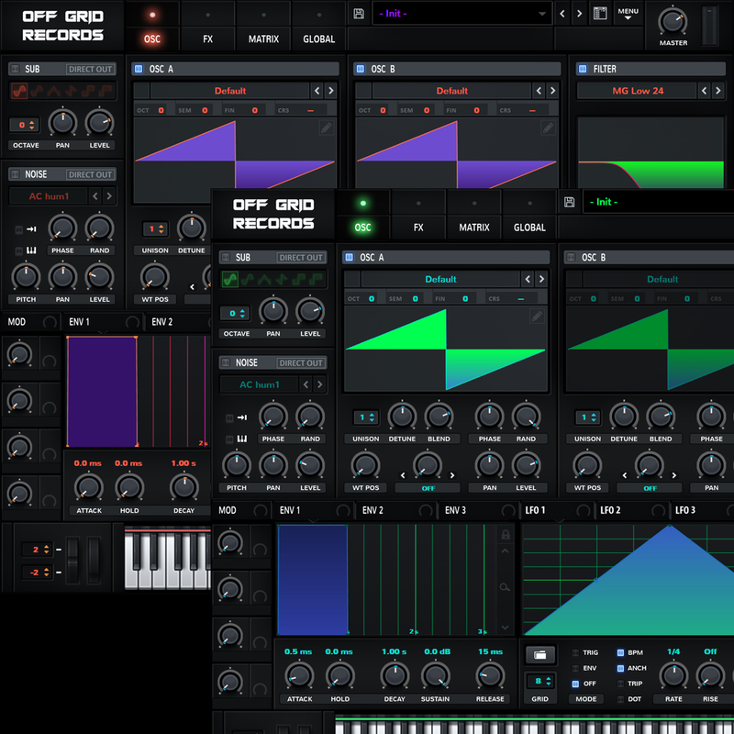The width and height of the screenshot is (734, 734).
Task: Click the MASTER volume knob in the red-skin window
Action: (x=673, y=21)
